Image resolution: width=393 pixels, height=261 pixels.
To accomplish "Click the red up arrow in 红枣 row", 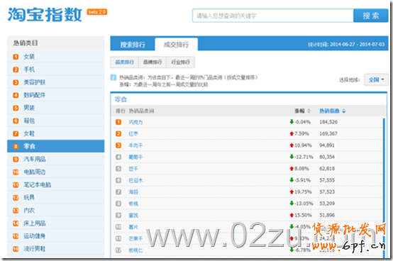I will pyautogui.click(x=292, y=133).
